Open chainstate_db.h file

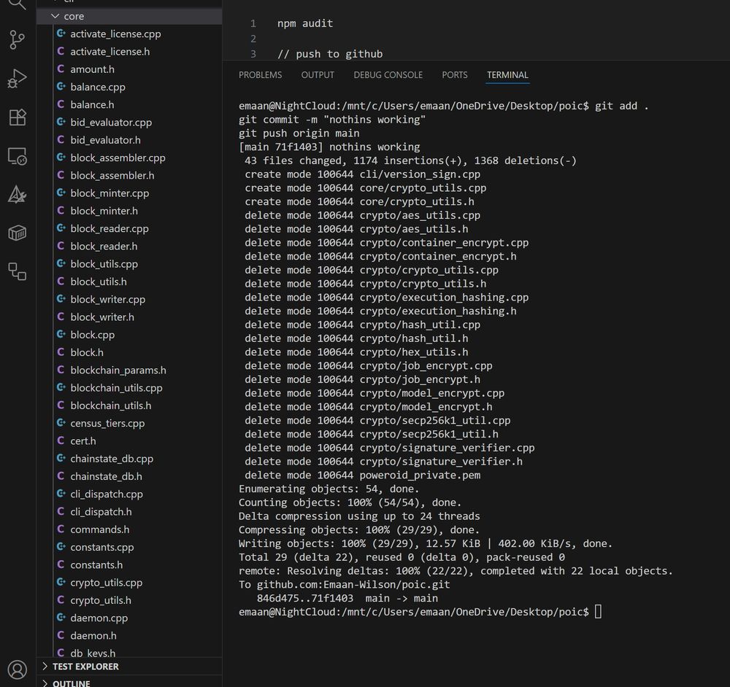(x=129, y=476)
